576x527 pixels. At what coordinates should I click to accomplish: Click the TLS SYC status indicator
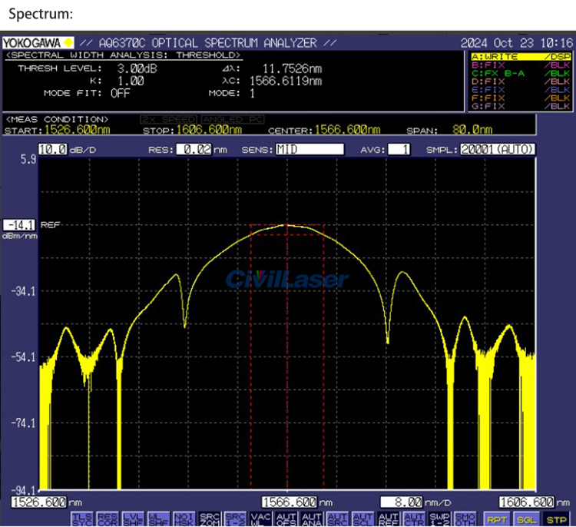pos(82,519)
